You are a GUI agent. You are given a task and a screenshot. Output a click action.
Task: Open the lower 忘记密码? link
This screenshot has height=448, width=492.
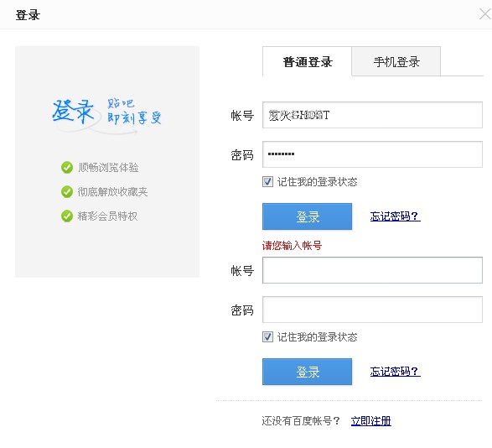pos(395,372)
